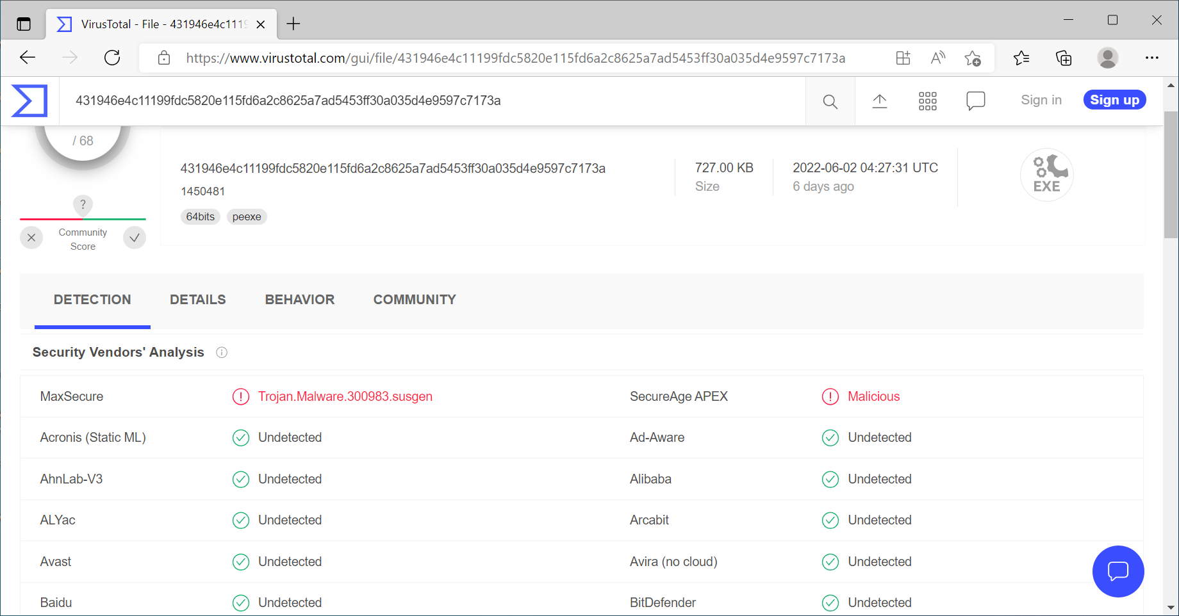Open the apps grid icon

[x=927, y=101]
